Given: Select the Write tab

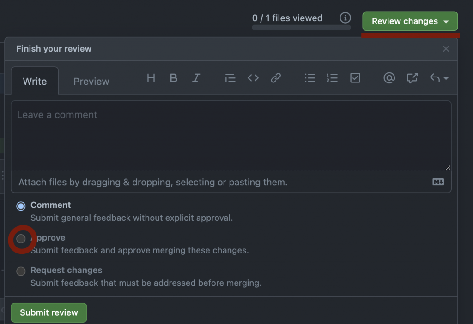Looking at the screenshot, I should tap(35, 81).
